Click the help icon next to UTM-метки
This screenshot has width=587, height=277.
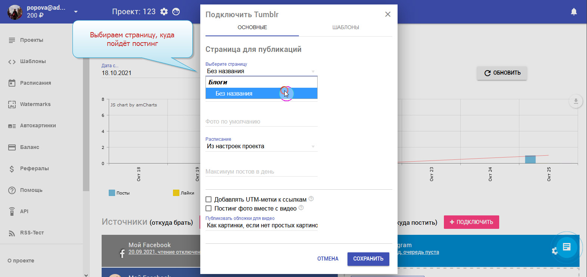(x=311, y=199)
